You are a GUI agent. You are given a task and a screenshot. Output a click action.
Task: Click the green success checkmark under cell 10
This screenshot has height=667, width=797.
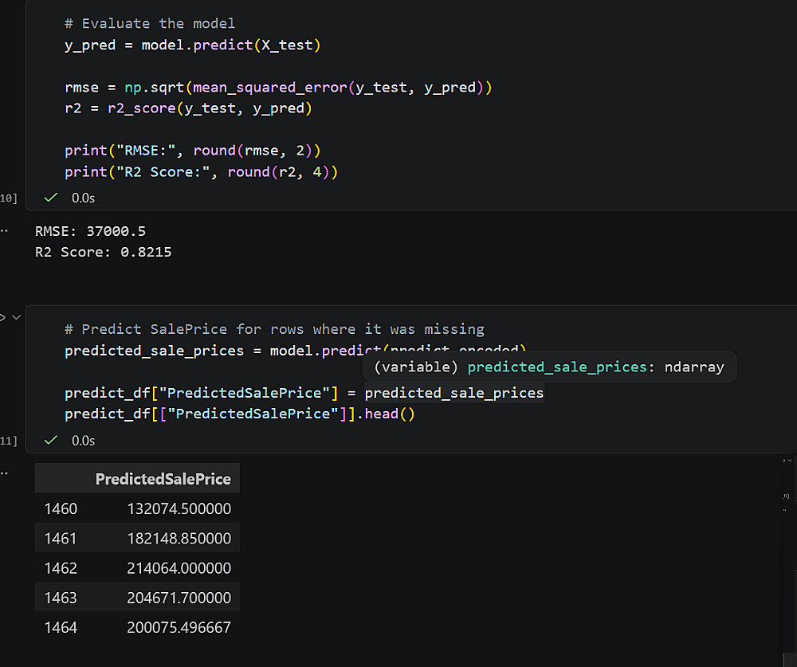pos(51,197)
